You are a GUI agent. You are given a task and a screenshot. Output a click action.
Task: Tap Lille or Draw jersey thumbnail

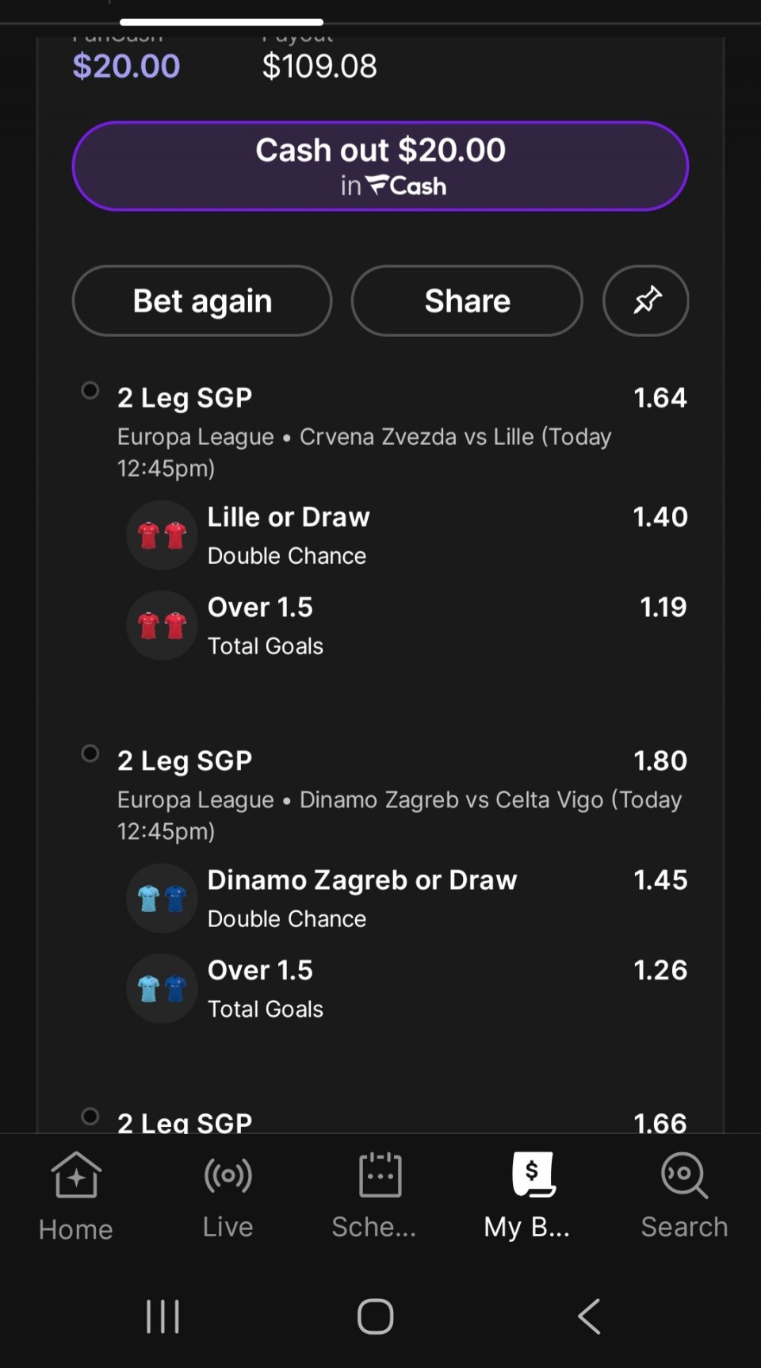(162, 535)
